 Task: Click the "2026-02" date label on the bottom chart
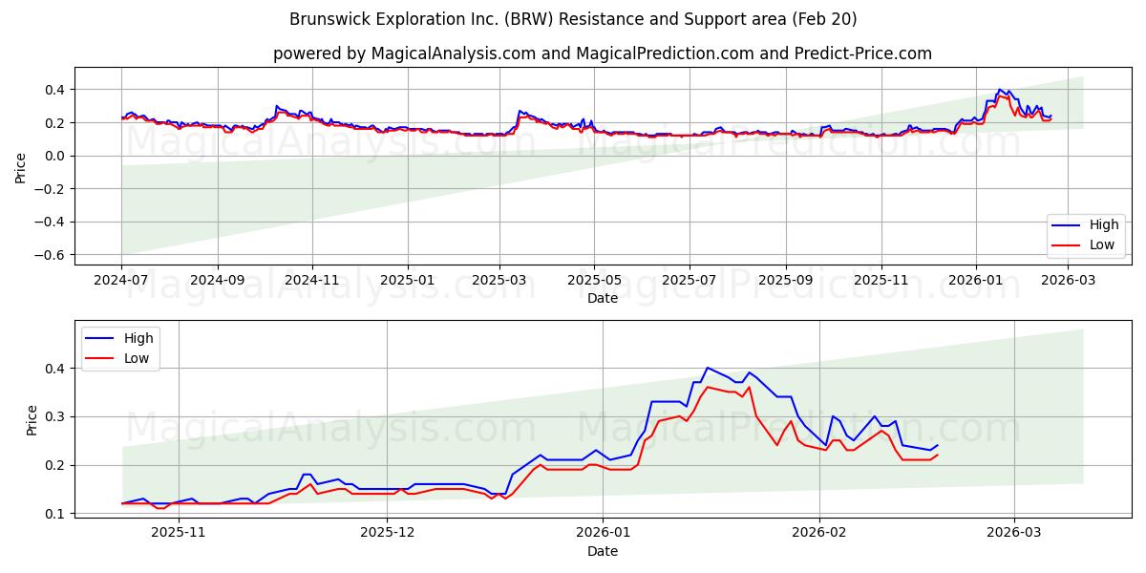point(820,533)
